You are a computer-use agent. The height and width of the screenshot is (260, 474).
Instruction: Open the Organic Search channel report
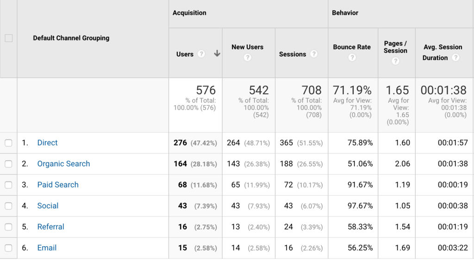point(63,164)
